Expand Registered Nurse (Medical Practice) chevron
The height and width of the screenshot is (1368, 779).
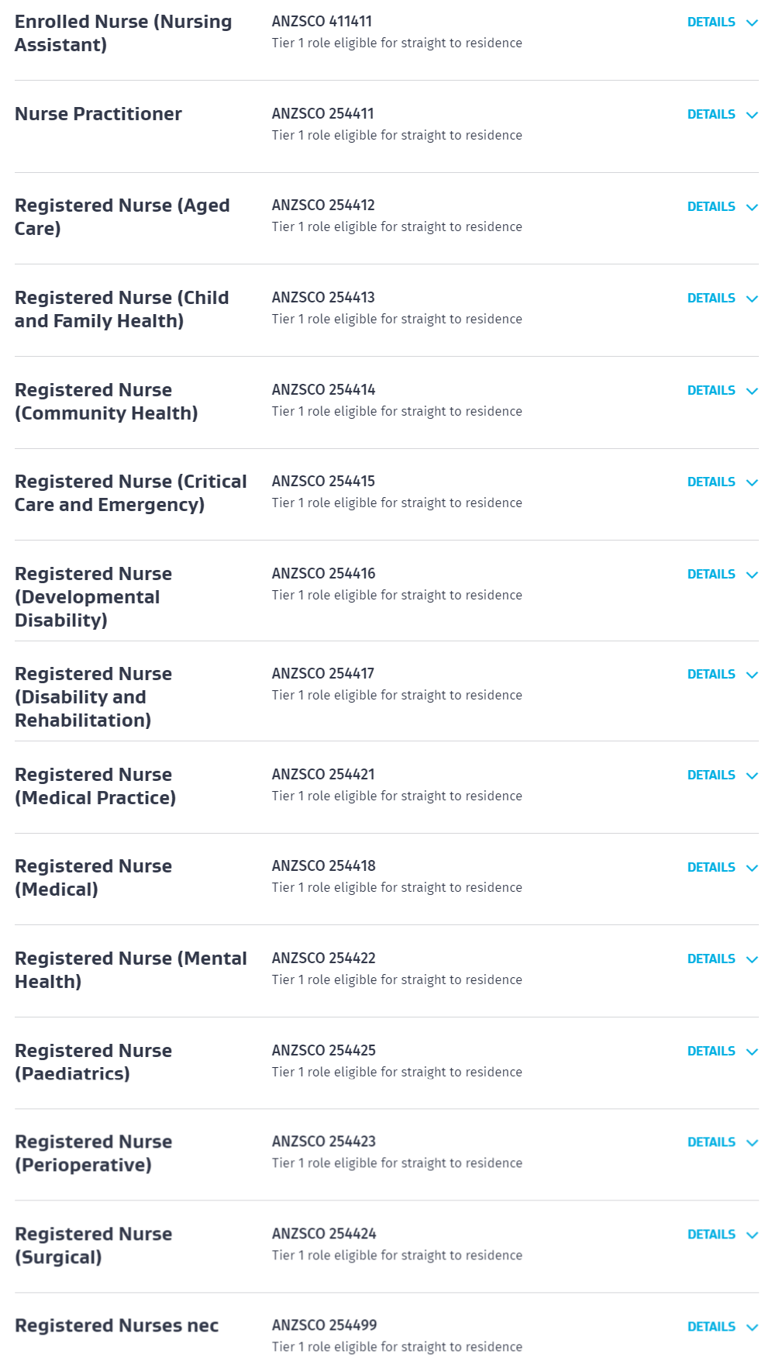tap(751, 776)
